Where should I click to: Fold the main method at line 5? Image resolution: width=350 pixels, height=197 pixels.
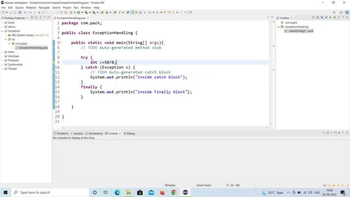(61, 43)
